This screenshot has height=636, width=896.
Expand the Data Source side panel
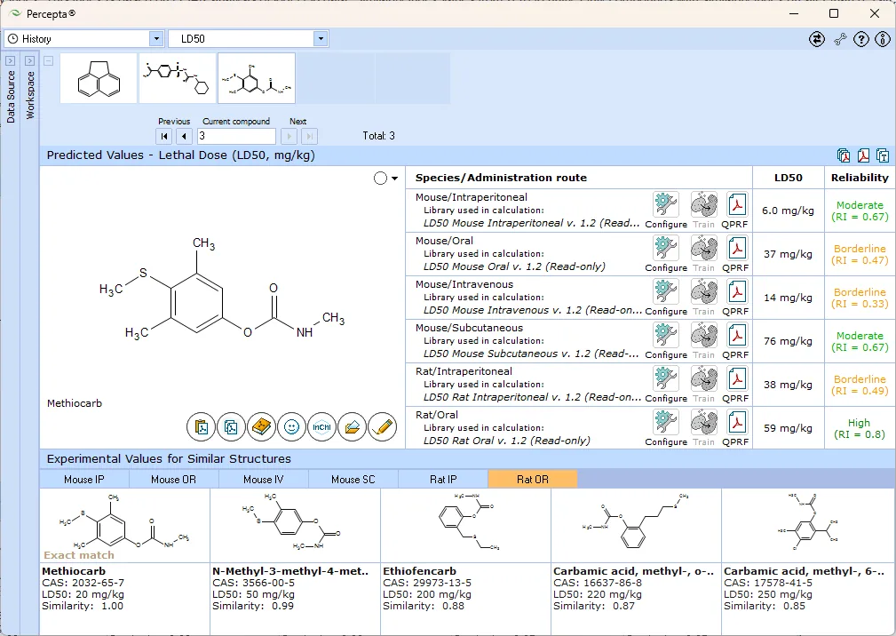(11, 60)
